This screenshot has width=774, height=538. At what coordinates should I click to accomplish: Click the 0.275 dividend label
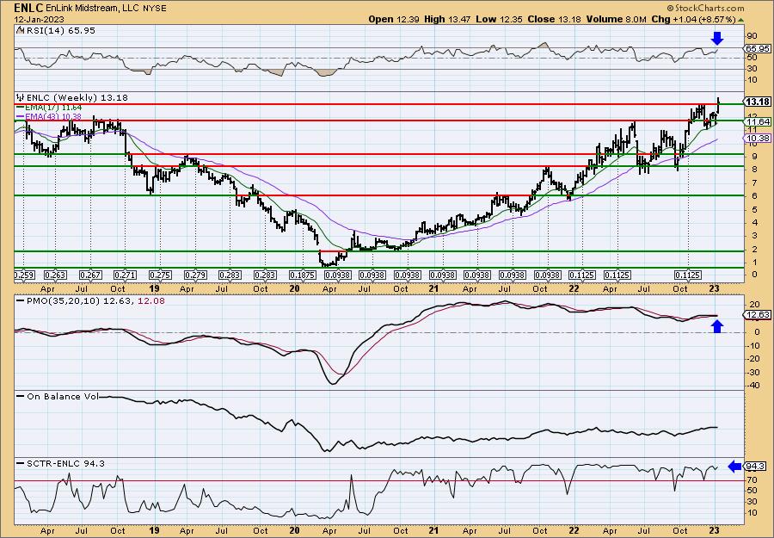coord(160,275)
